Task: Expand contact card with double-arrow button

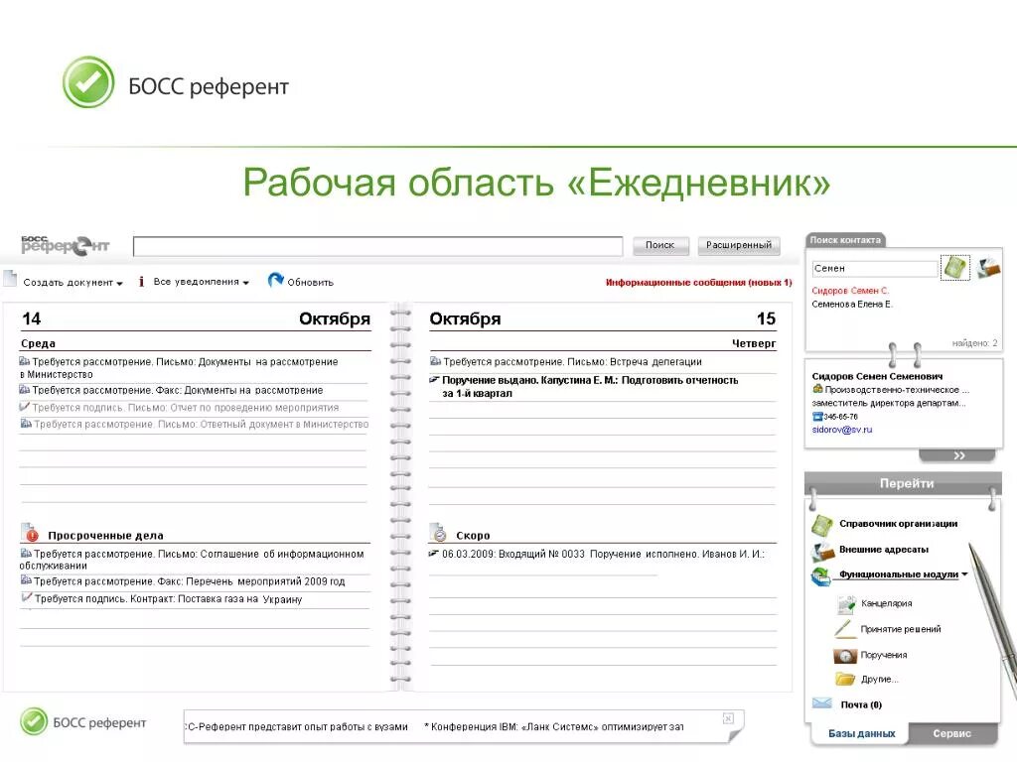Action: pyautogui.click(x=958, y=455)
